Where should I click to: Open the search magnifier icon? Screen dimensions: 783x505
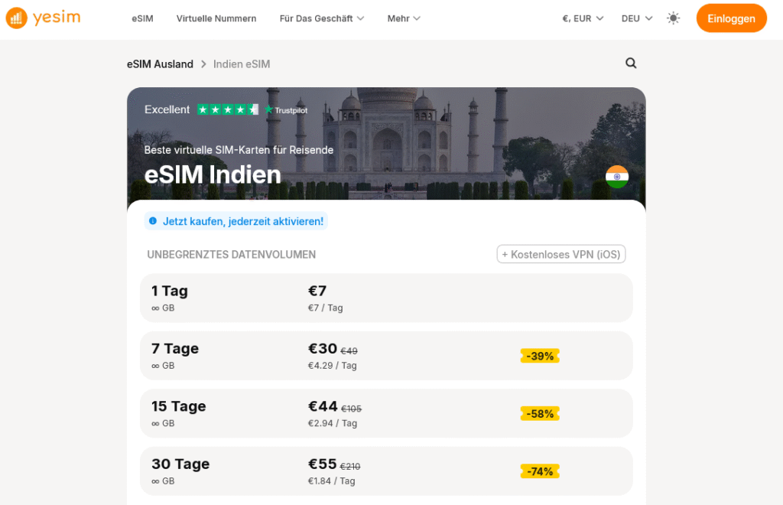click(630, 64)
